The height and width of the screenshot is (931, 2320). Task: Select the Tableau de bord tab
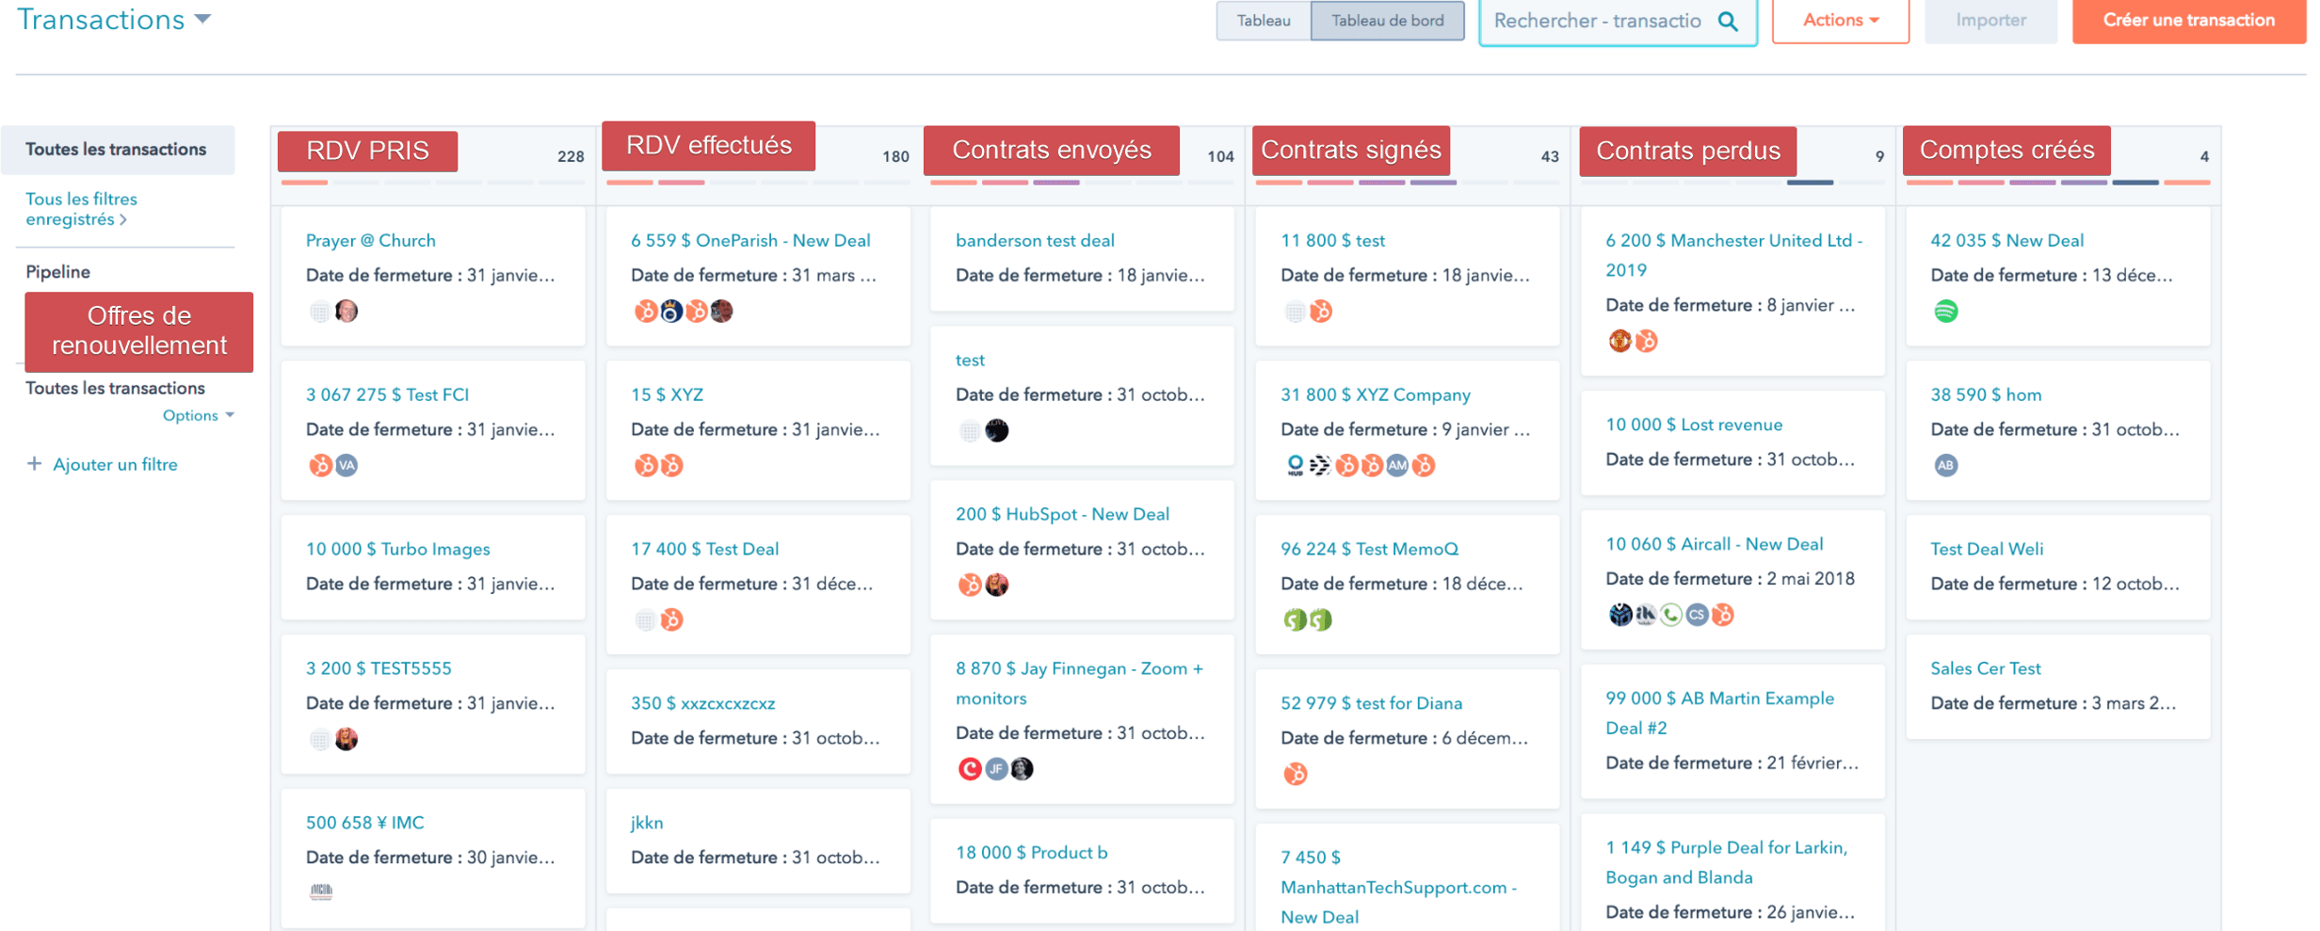click(1386, 19)
